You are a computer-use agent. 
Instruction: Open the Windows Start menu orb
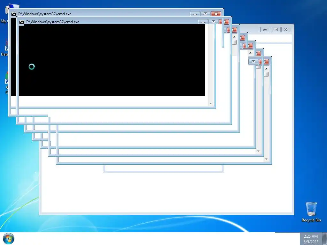click(9, 239)
